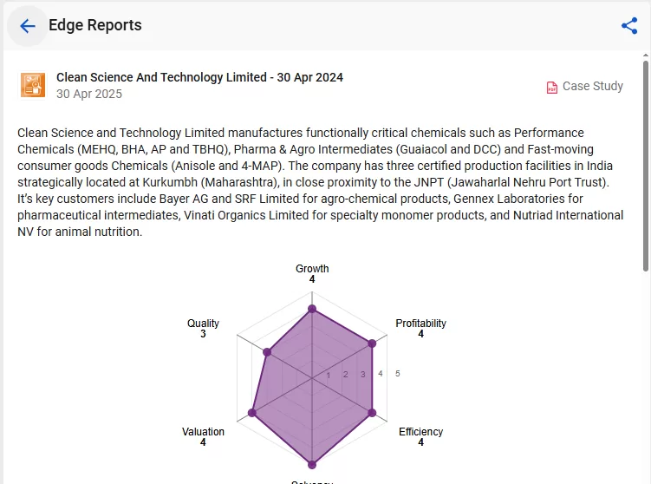Select the Valuation data point on radar chart
651x484 pixels.
[x=252, y=413]
